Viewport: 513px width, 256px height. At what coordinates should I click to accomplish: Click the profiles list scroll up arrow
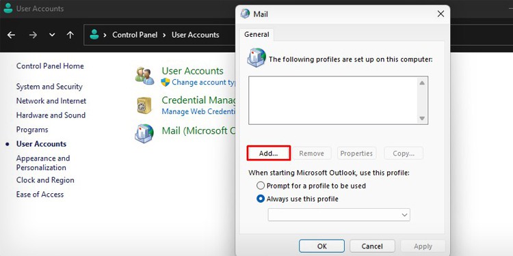click(x=422, y=83)
